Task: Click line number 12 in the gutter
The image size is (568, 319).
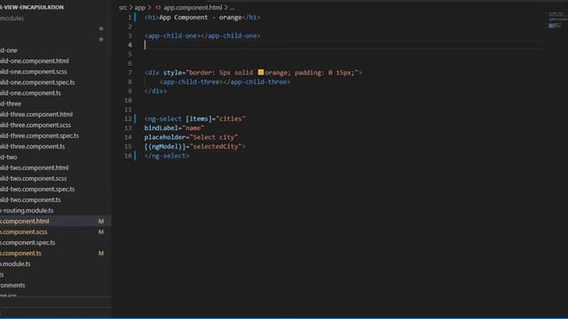Action: (128, 119)
